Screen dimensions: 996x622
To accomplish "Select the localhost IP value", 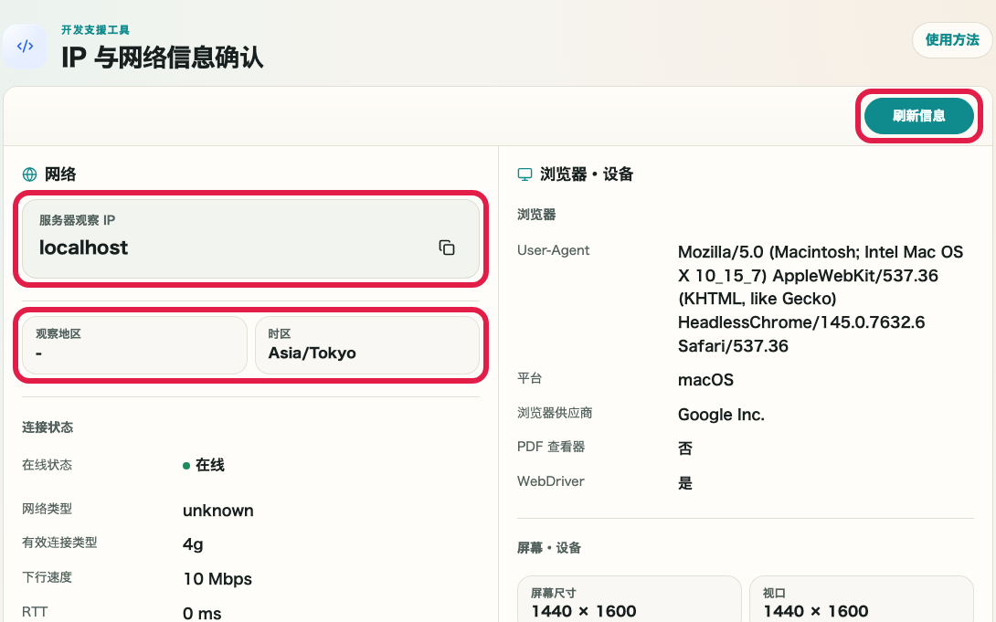I will tap(83, 248).
